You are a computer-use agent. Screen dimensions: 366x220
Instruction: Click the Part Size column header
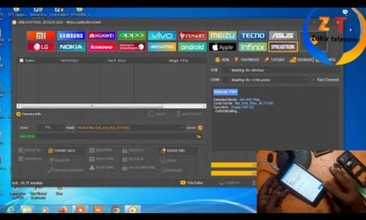pyautogui.click(x=117, y=60)
